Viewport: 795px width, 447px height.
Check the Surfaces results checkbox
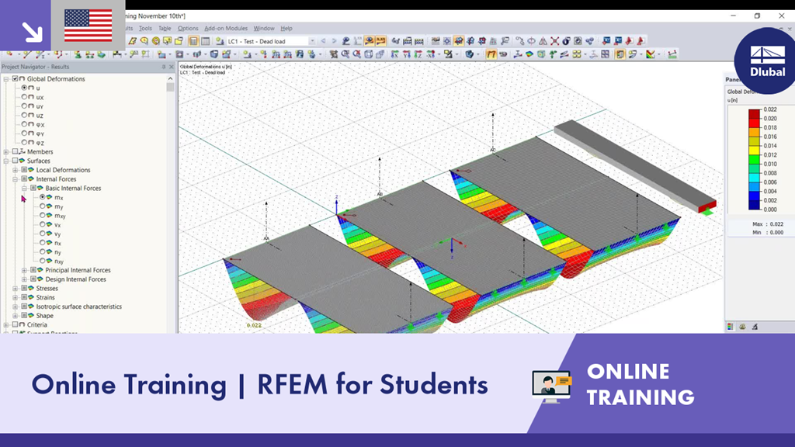pyautogui.click(x=16, y=161)
